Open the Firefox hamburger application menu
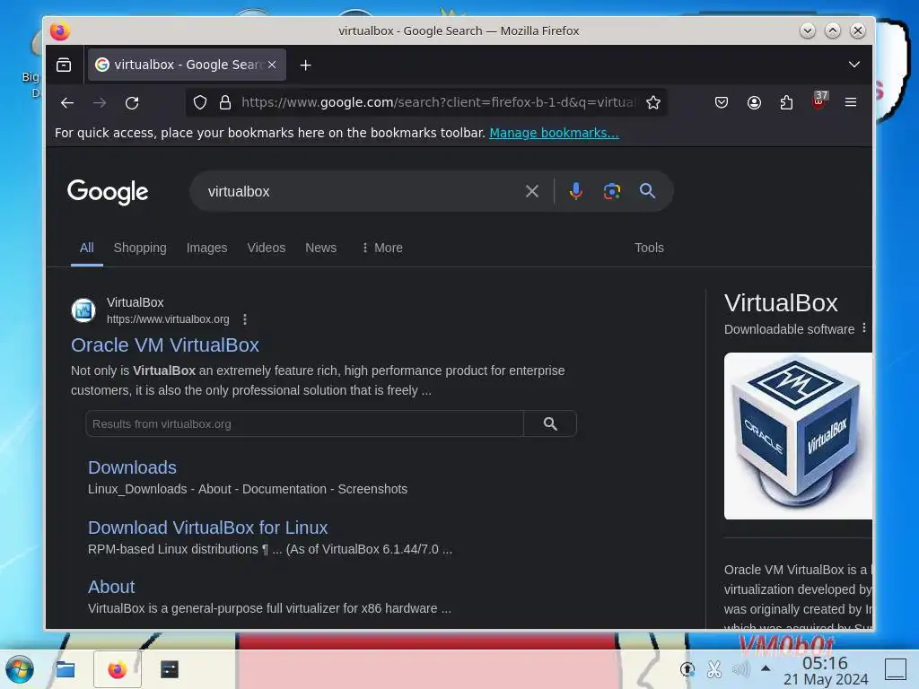Image resolution: width=919 pixels, height=689 pixels. pyautogui.click(x=851, y=102)
